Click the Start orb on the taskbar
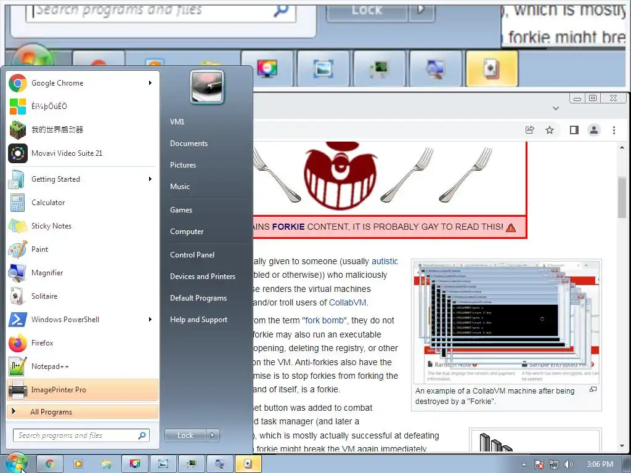The image size is (631, 473). tap(16, 463)
